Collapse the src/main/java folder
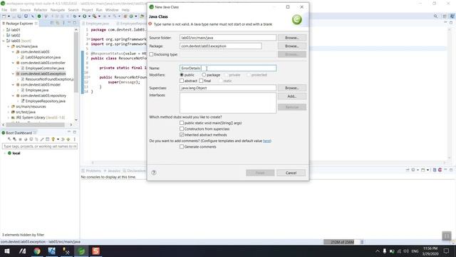The width and height of the screenshot is (456, 257). [8, 46]
